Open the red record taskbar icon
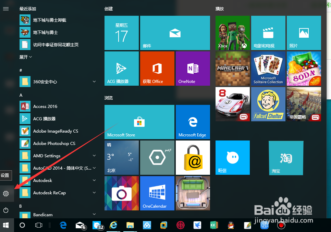331x232 pixels. coord(281,225)
